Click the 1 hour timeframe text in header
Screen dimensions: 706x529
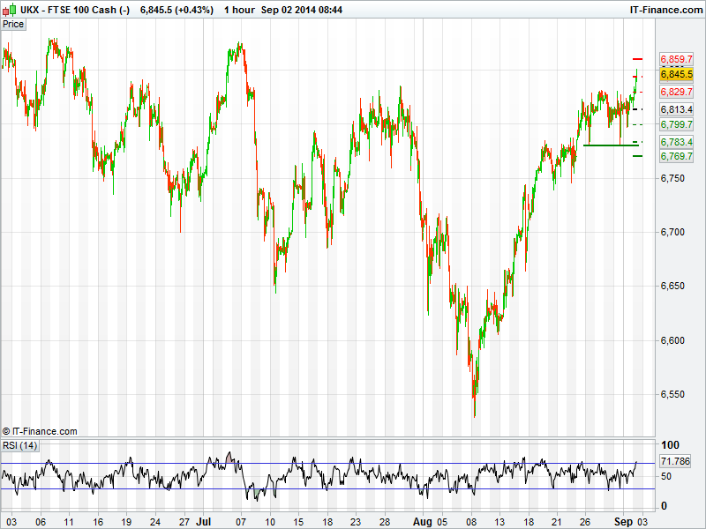(x=239, y=10)
